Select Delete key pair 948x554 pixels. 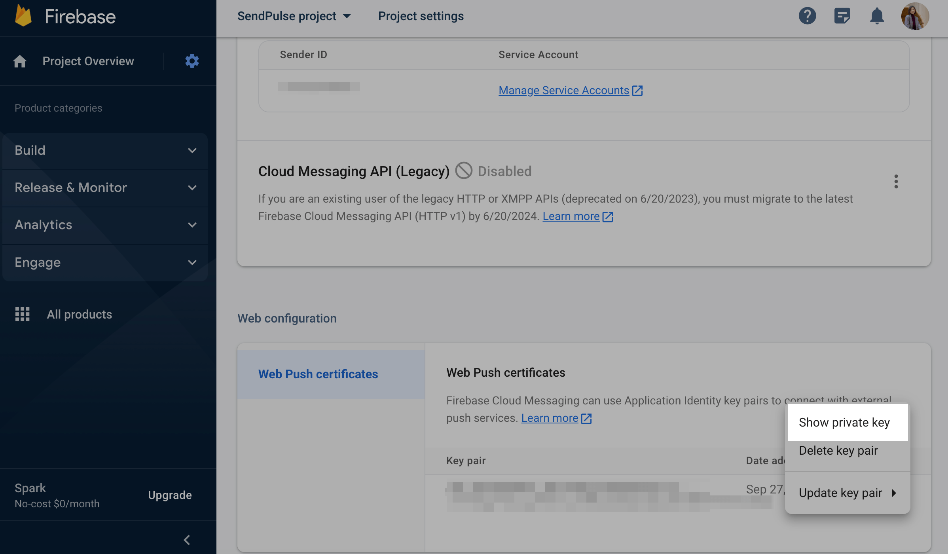click(x=848, y=450)
